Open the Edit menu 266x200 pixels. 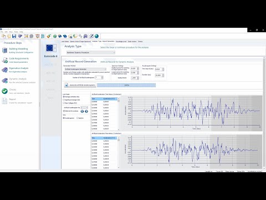pos(6,32)
